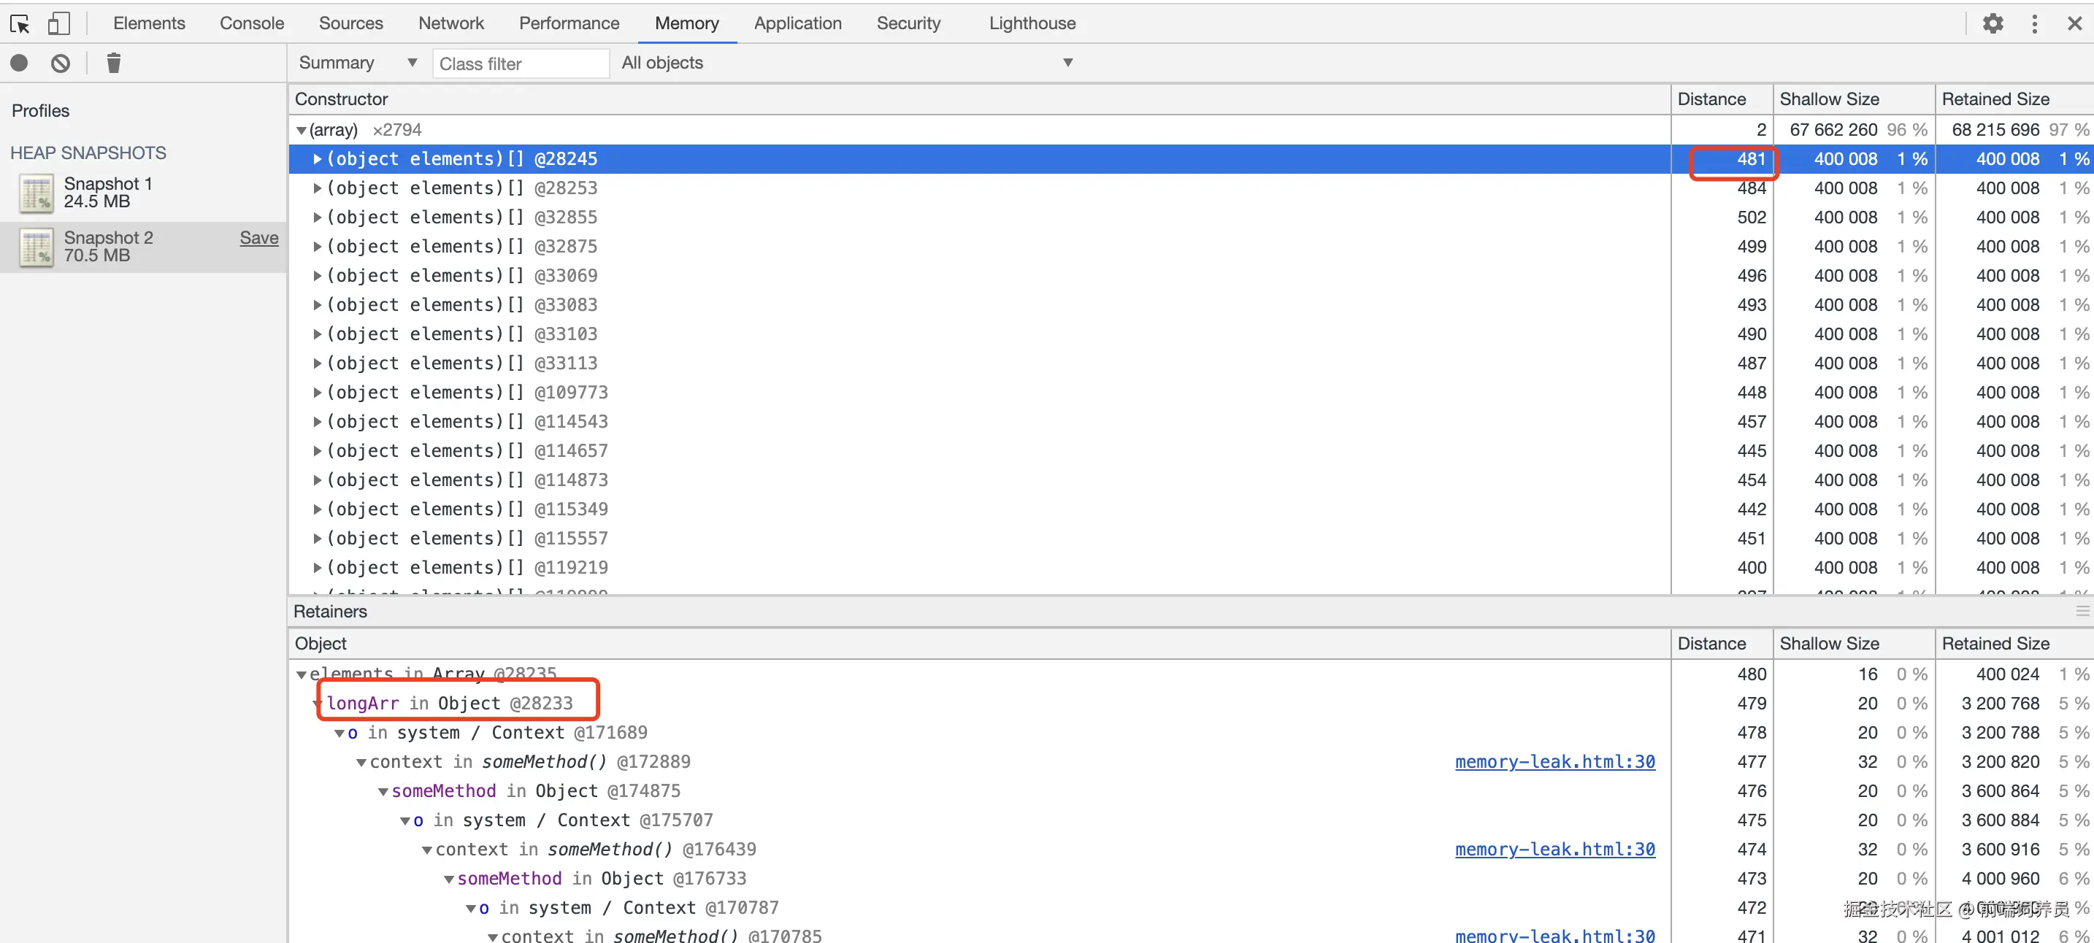
Task: Click Save link for Snapshot 2
Action: [258, 238]
